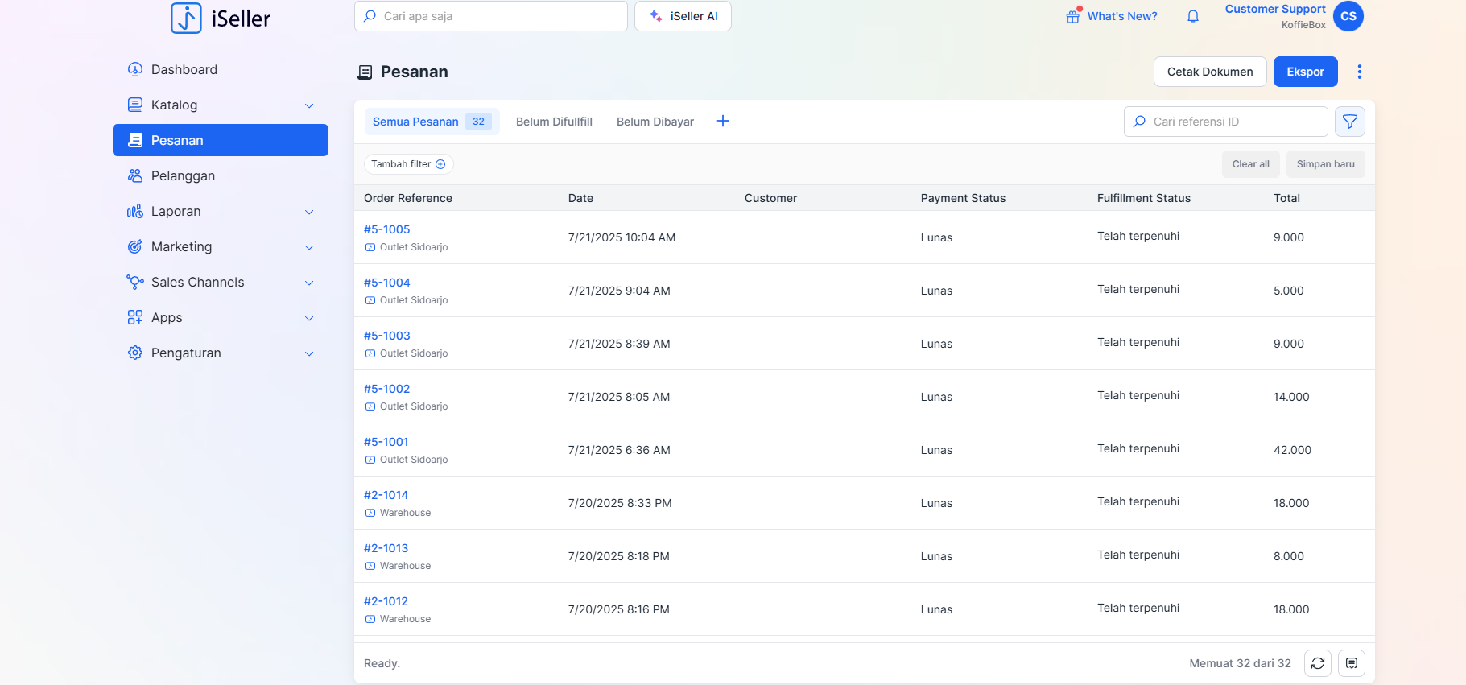Open the filter funnel icon
This screenshot has height=685, width=1466.
(1350, 122)
